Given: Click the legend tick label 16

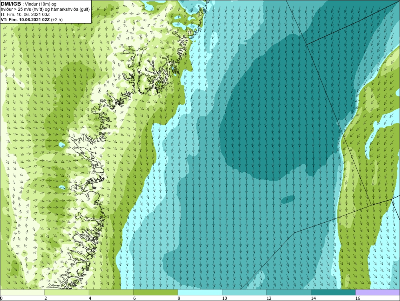Looking at the screenshot, I should click(x=358, y=298).
